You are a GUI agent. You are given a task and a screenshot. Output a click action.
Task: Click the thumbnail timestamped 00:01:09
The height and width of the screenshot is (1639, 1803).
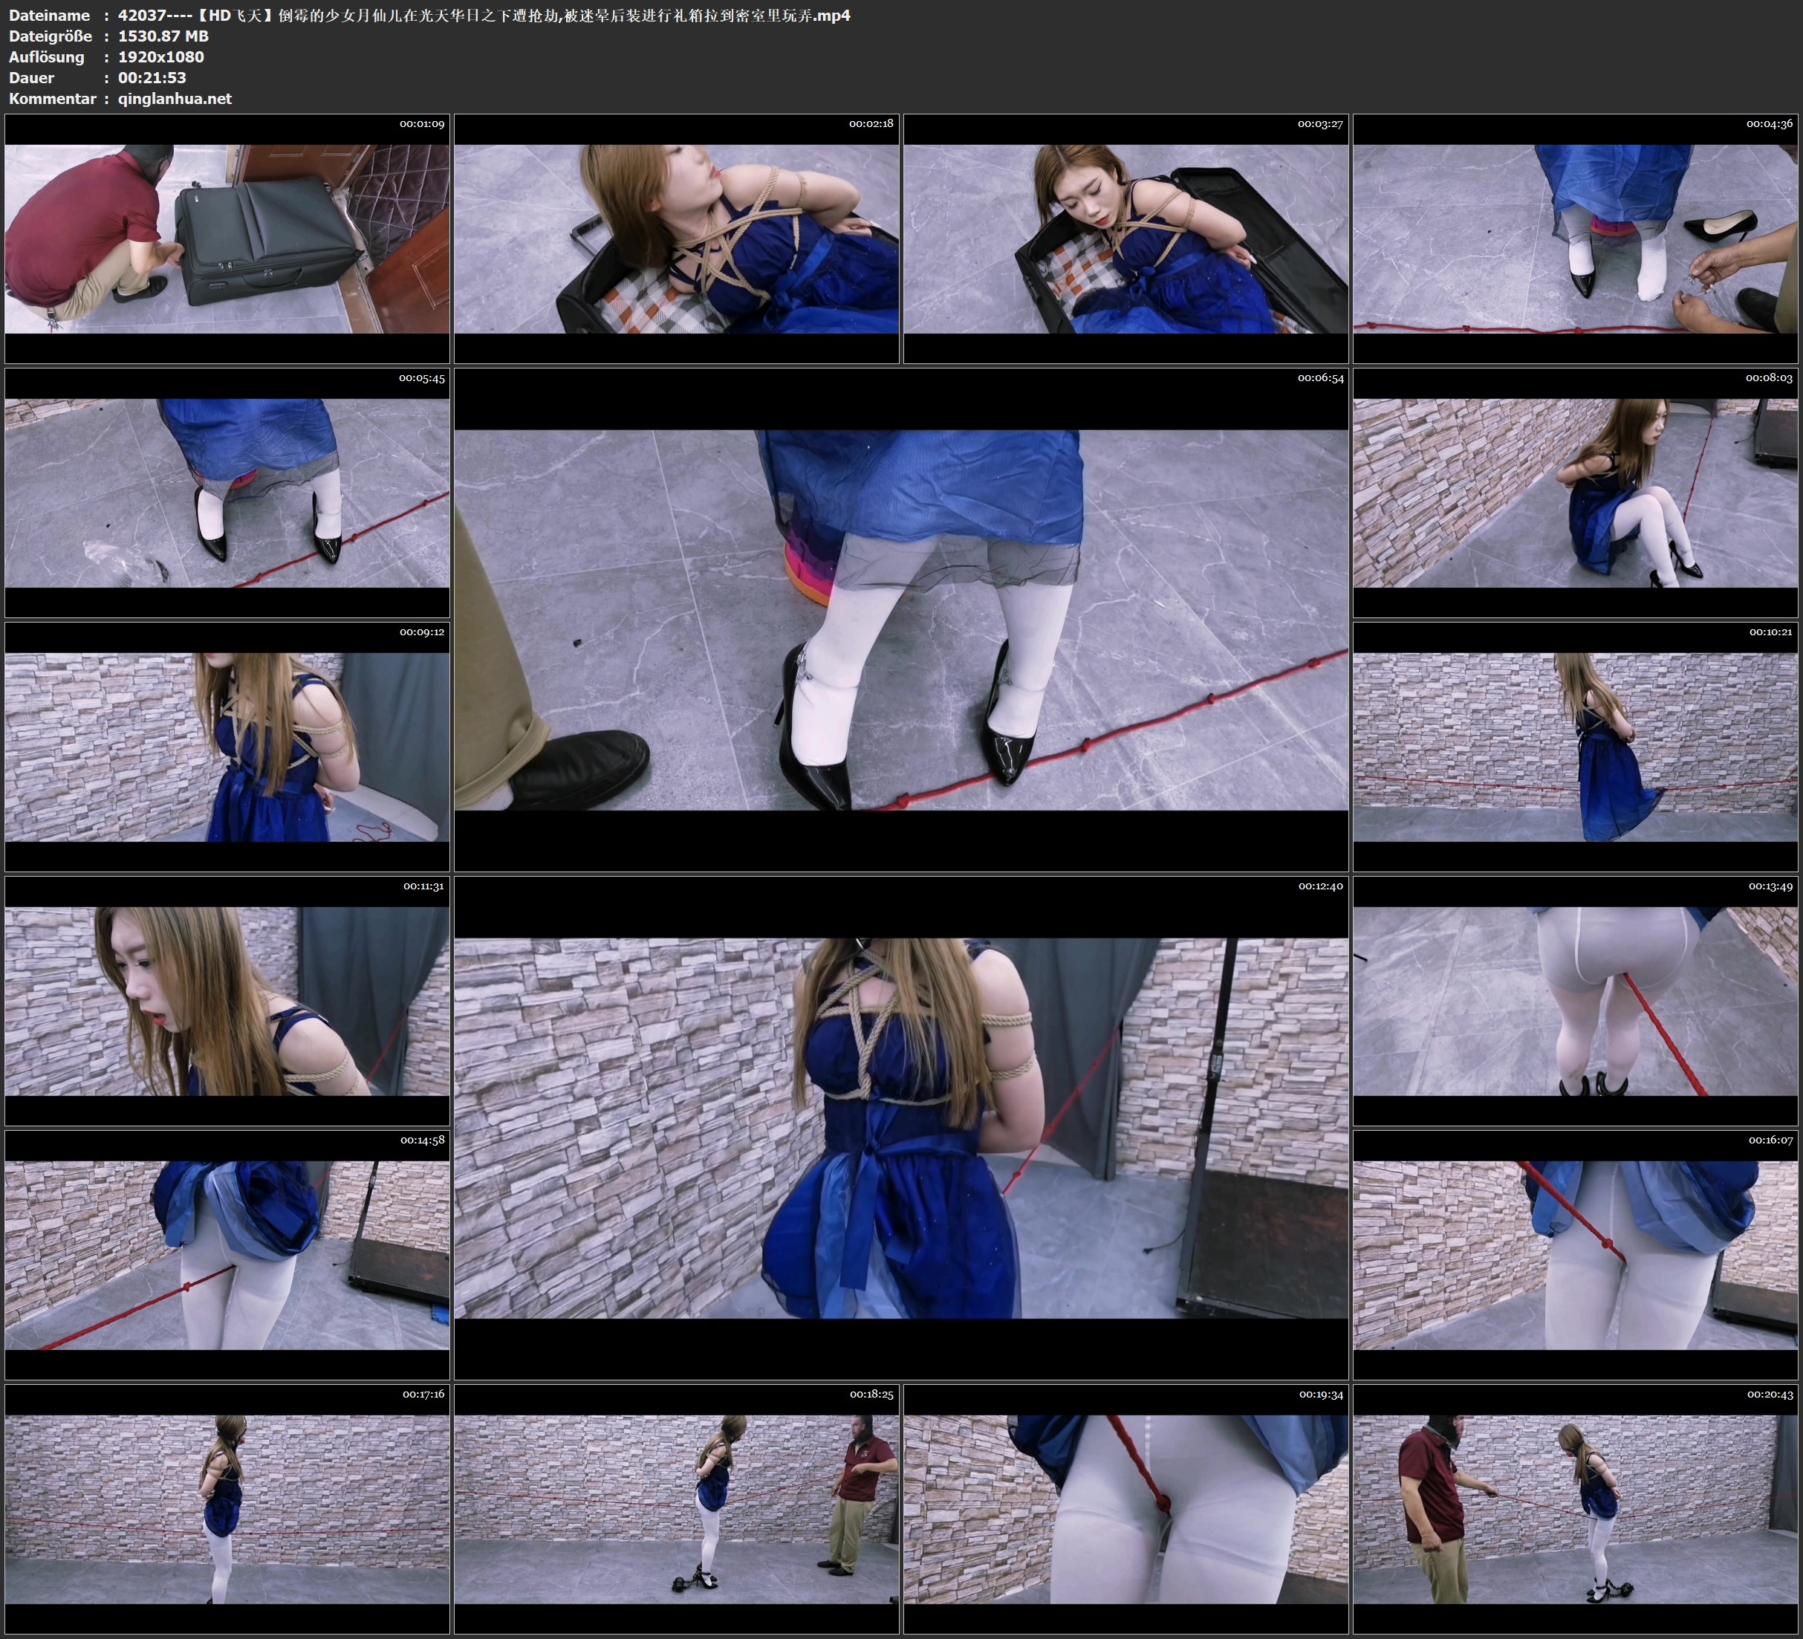[x=227, y=239]
